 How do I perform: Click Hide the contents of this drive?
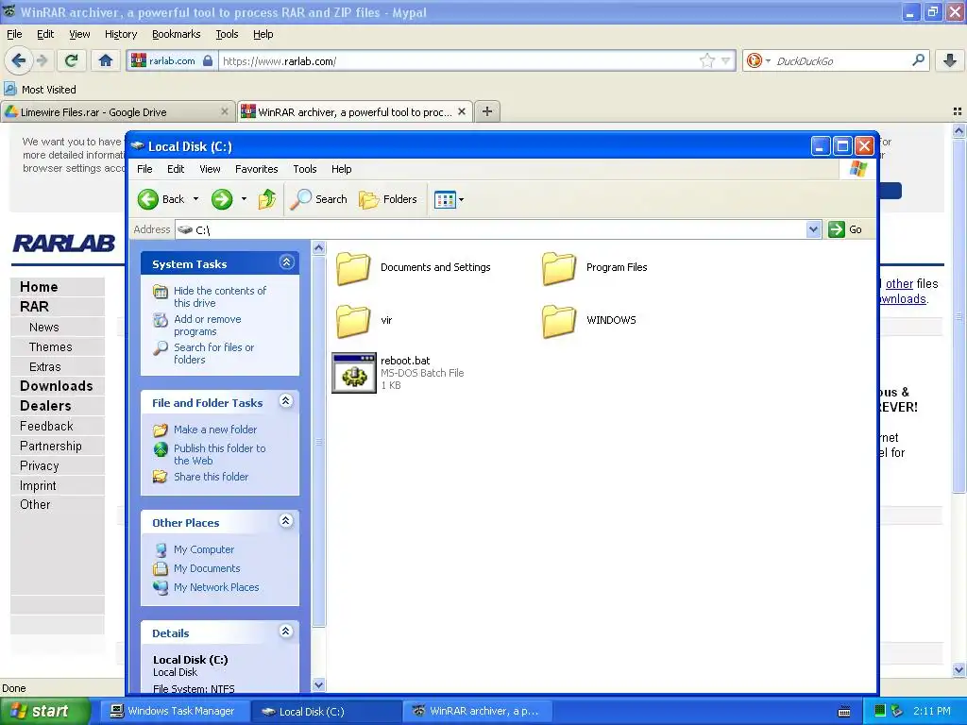(x=219, y=296)
